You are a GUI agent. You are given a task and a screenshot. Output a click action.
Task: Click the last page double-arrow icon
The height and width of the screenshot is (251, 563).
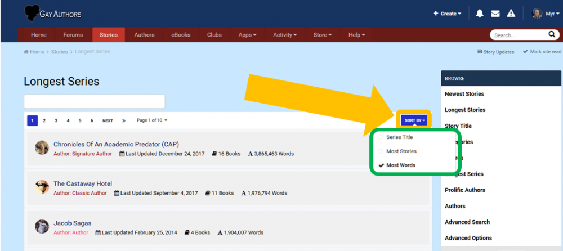(123, 120)
